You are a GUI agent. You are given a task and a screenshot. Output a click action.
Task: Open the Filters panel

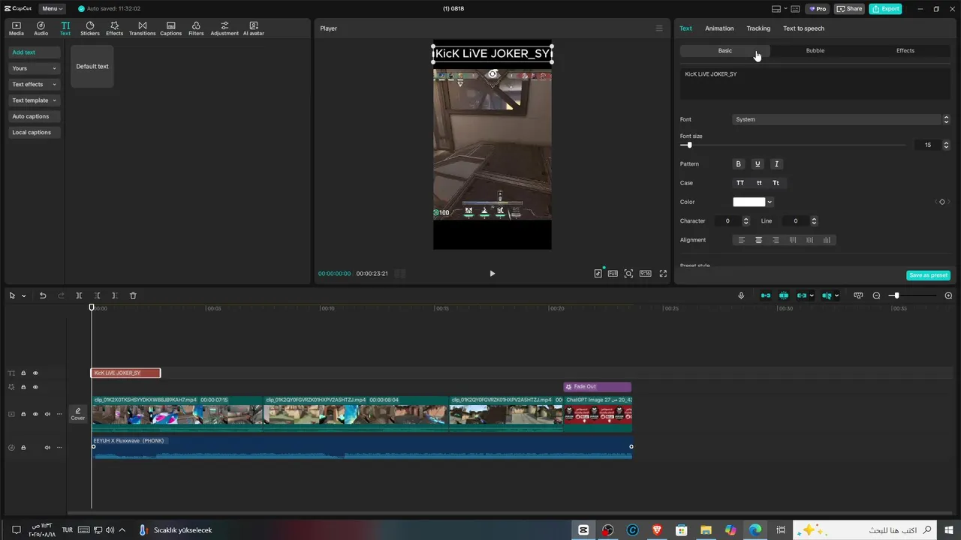196,28
